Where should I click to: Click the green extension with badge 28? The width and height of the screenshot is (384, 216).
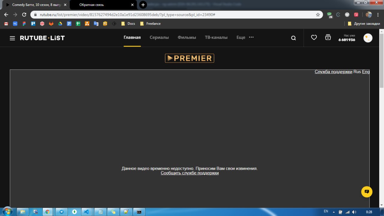pyautogui.click(x=330, y=15)
